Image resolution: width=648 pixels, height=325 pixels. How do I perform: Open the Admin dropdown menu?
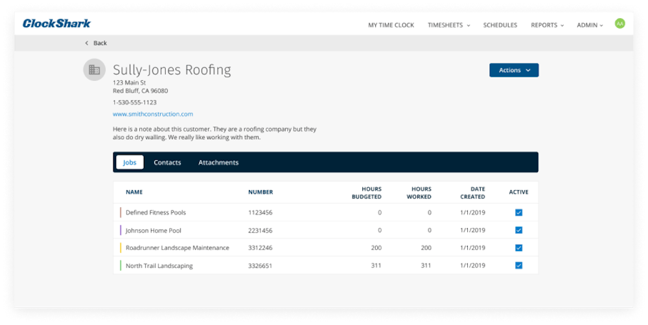pos(590,25)
